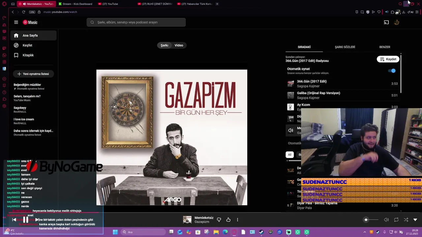The height and width of the screenshot is (237, 422).
Task: Open the Opera AI assistant icon
Action: click(410, 12)
